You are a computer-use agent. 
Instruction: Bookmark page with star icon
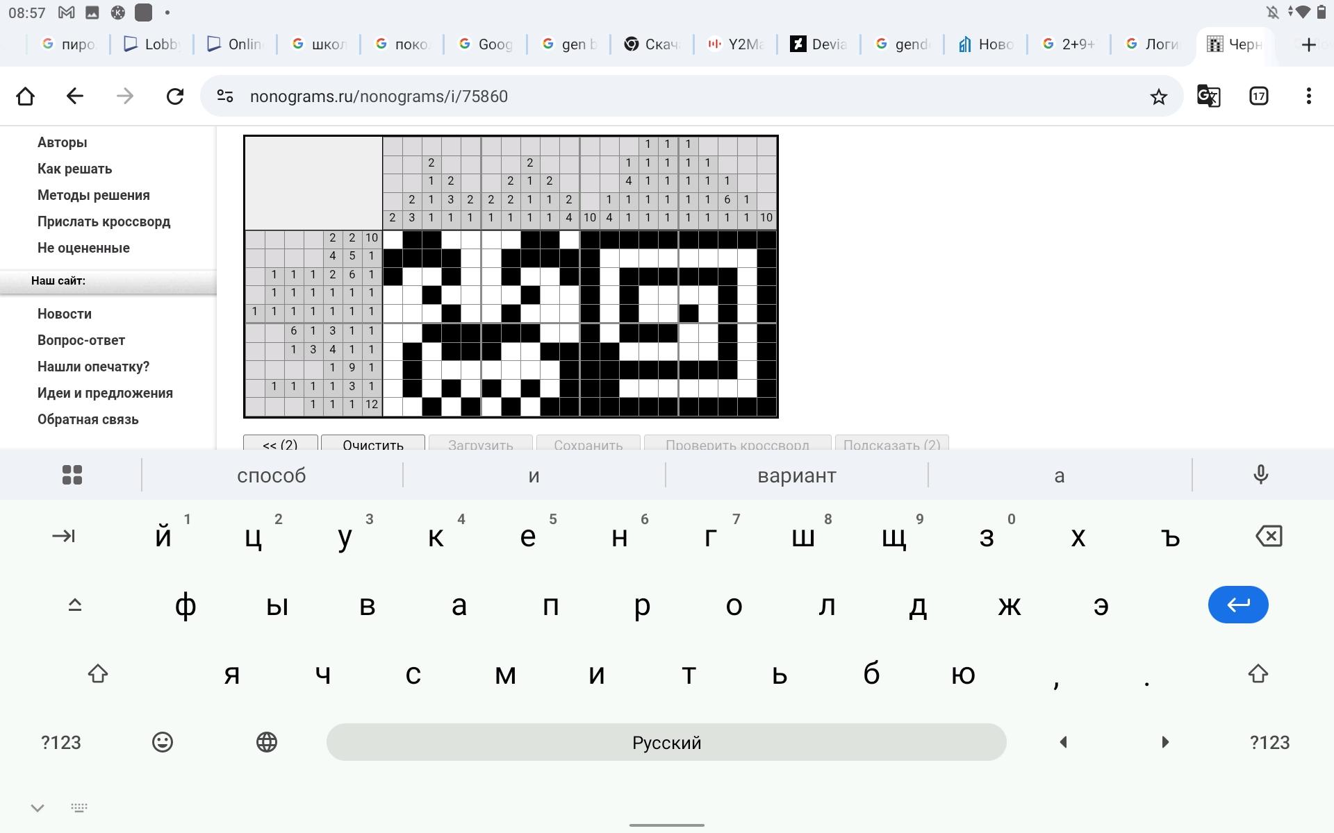tap(1158, 96)
